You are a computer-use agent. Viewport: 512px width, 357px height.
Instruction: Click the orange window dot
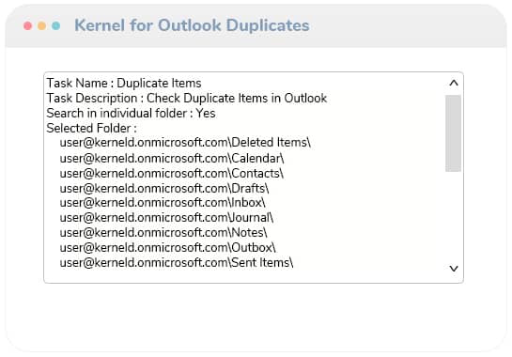[41, 25]
